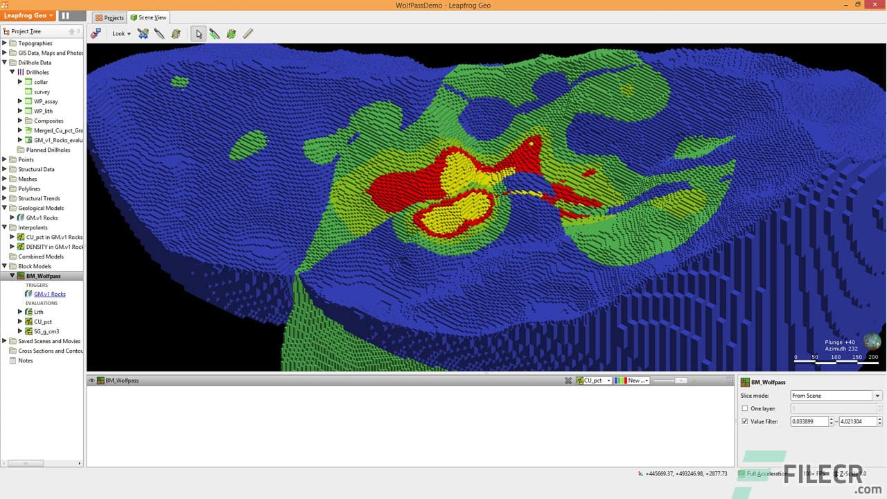Image resolution: width=887 pixels, height=499 pixels.
Task: Select the ruler measurement tool
Action: [x=247, y=33]
